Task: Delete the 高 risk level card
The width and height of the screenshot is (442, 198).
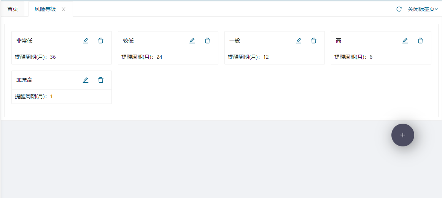Action: point(420,41)
